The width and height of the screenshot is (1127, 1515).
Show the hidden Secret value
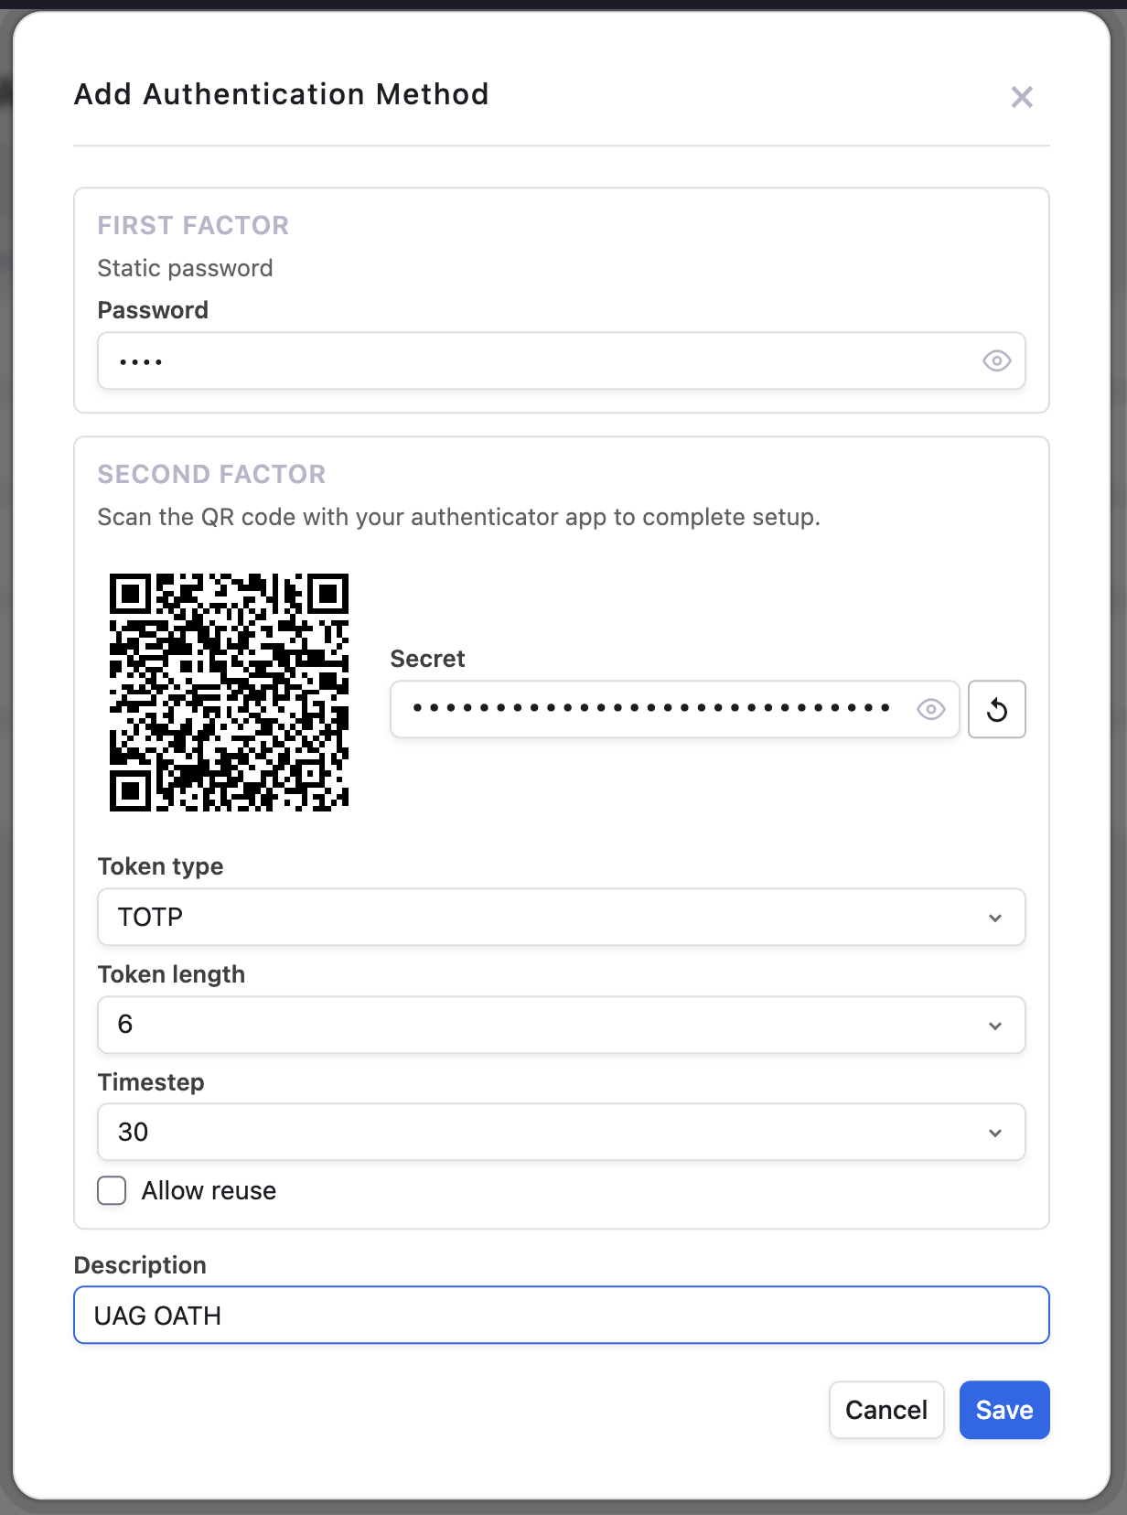point(930,709)
